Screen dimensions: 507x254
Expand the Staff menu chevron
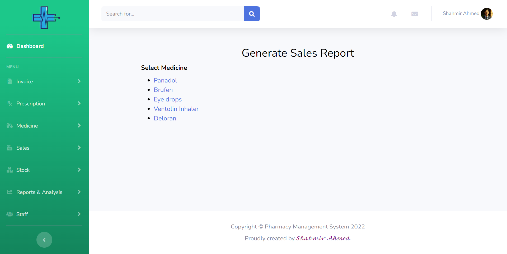click(x=79, y=214)
